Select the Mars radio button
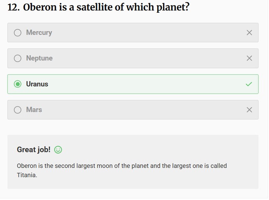 (x=18, y=110)
